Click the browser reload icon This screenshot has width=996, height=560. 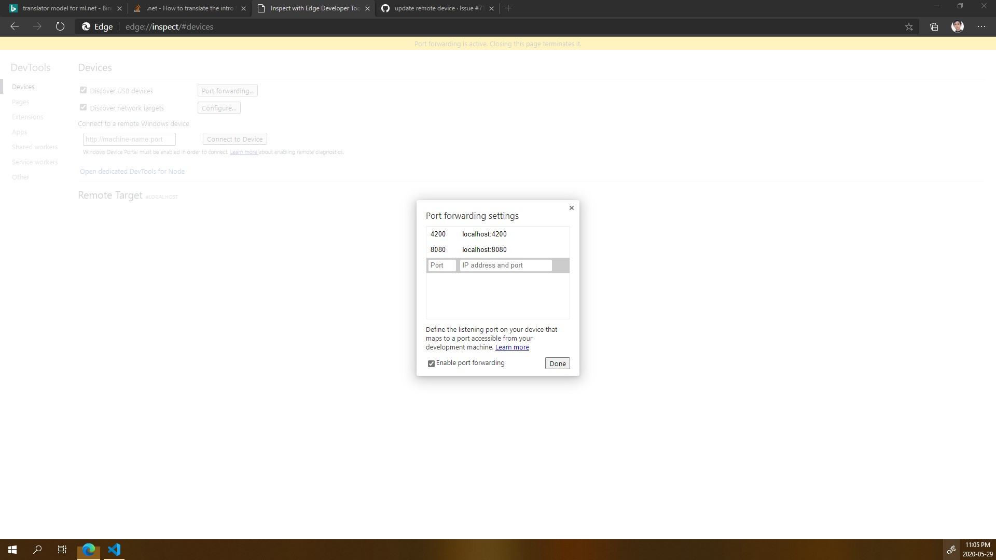60,26
